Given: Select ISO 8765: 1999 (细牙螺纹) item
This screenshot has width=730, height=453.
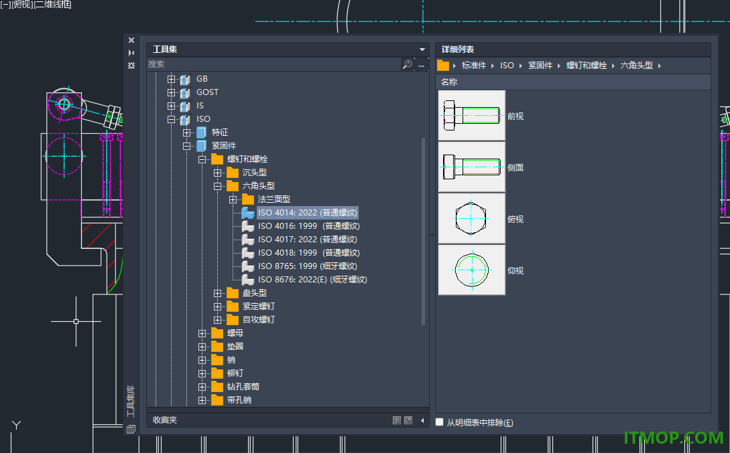Looking at the screenshot, I should tap(308, 266).
